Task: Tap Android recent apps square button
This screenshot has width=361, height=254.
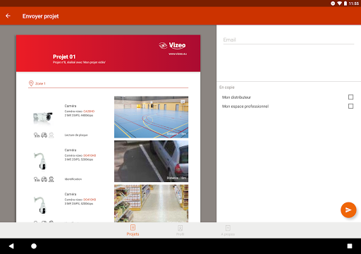Action: click(350, 246)
